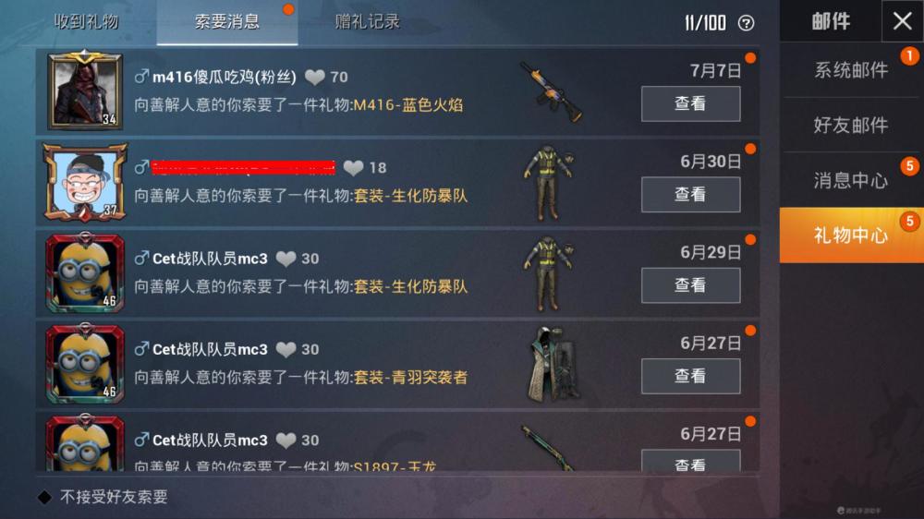Click 查看 for the 6月30日 request
The height and width of the screenshot is (519, 924).
tap(690, 195)
